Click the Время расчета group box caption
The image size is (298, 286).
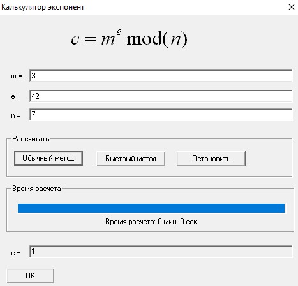point(36,189)
